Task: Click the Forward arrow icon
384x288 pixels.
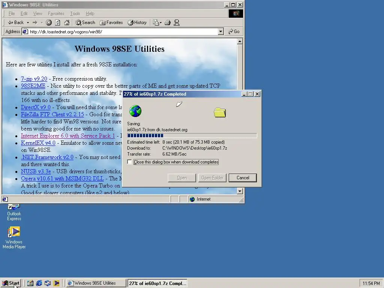Action: tap(35, 22)
